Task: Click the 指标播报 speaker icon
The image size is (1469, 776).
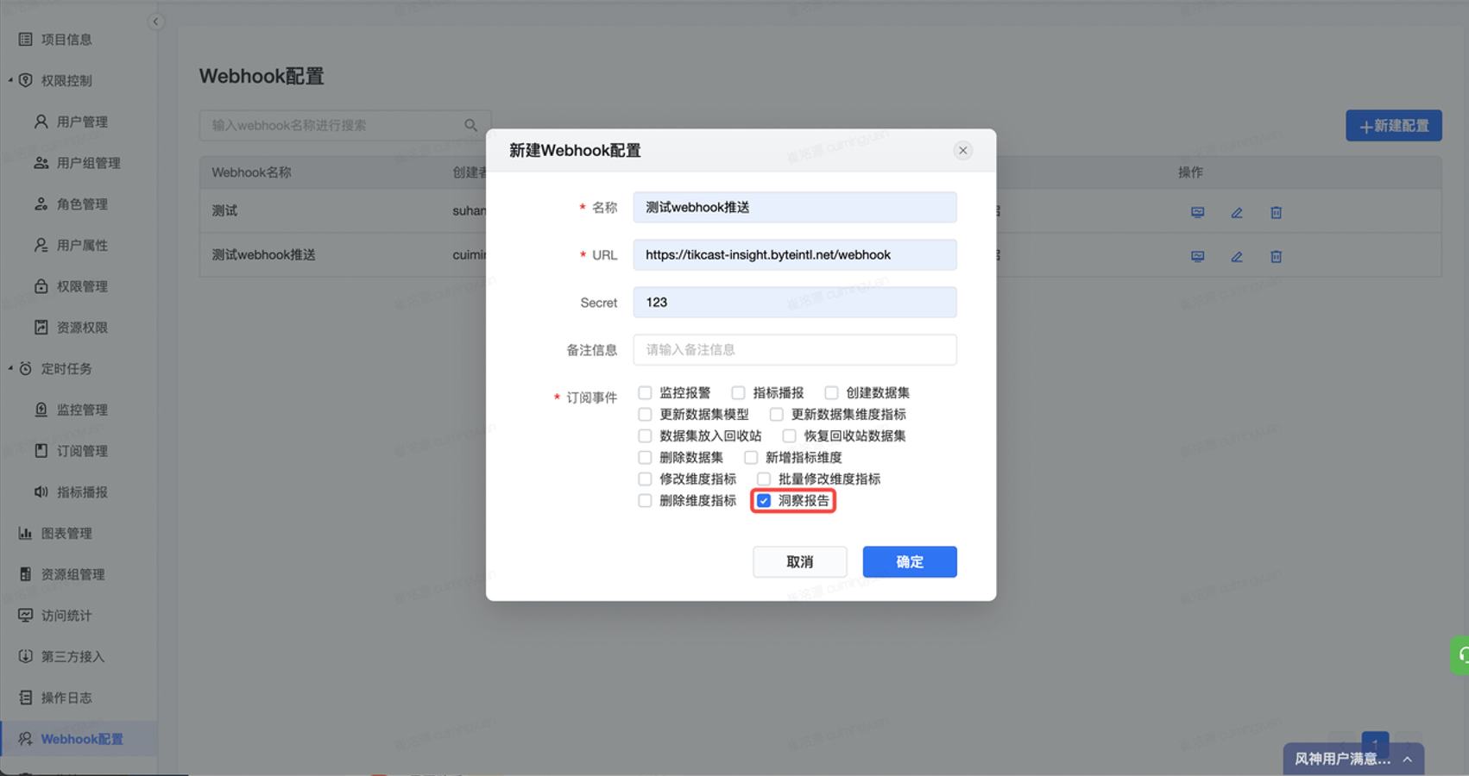Action: click(x=41, y=491)
